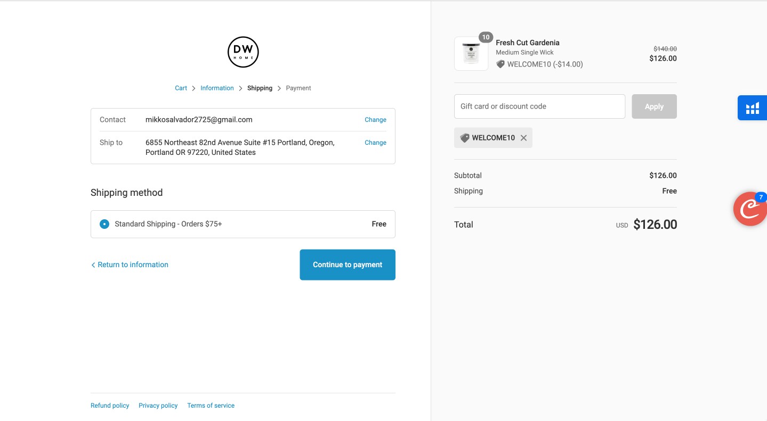Click the WELCOME10 applied discount tag icon
The height and width of the screenshot is (421, 767).
coord(465,138)
